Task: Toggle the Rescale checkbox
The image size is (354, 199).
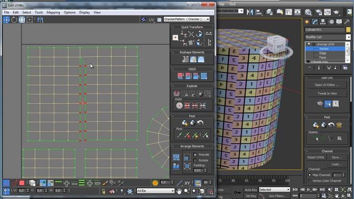Action: (195, 155)
